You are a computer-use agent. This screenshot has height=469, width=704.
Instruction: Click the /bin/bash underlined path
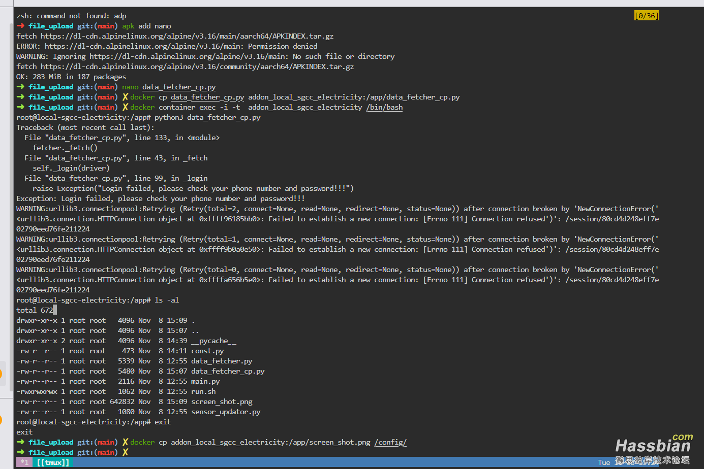tap(384, 107)
